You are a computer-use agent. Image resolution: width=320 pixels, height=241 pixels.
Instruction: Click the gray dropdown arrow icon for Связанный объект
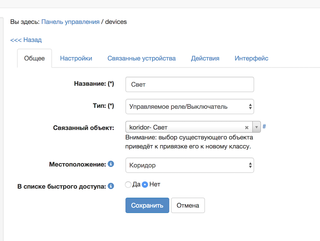[256, 127]
